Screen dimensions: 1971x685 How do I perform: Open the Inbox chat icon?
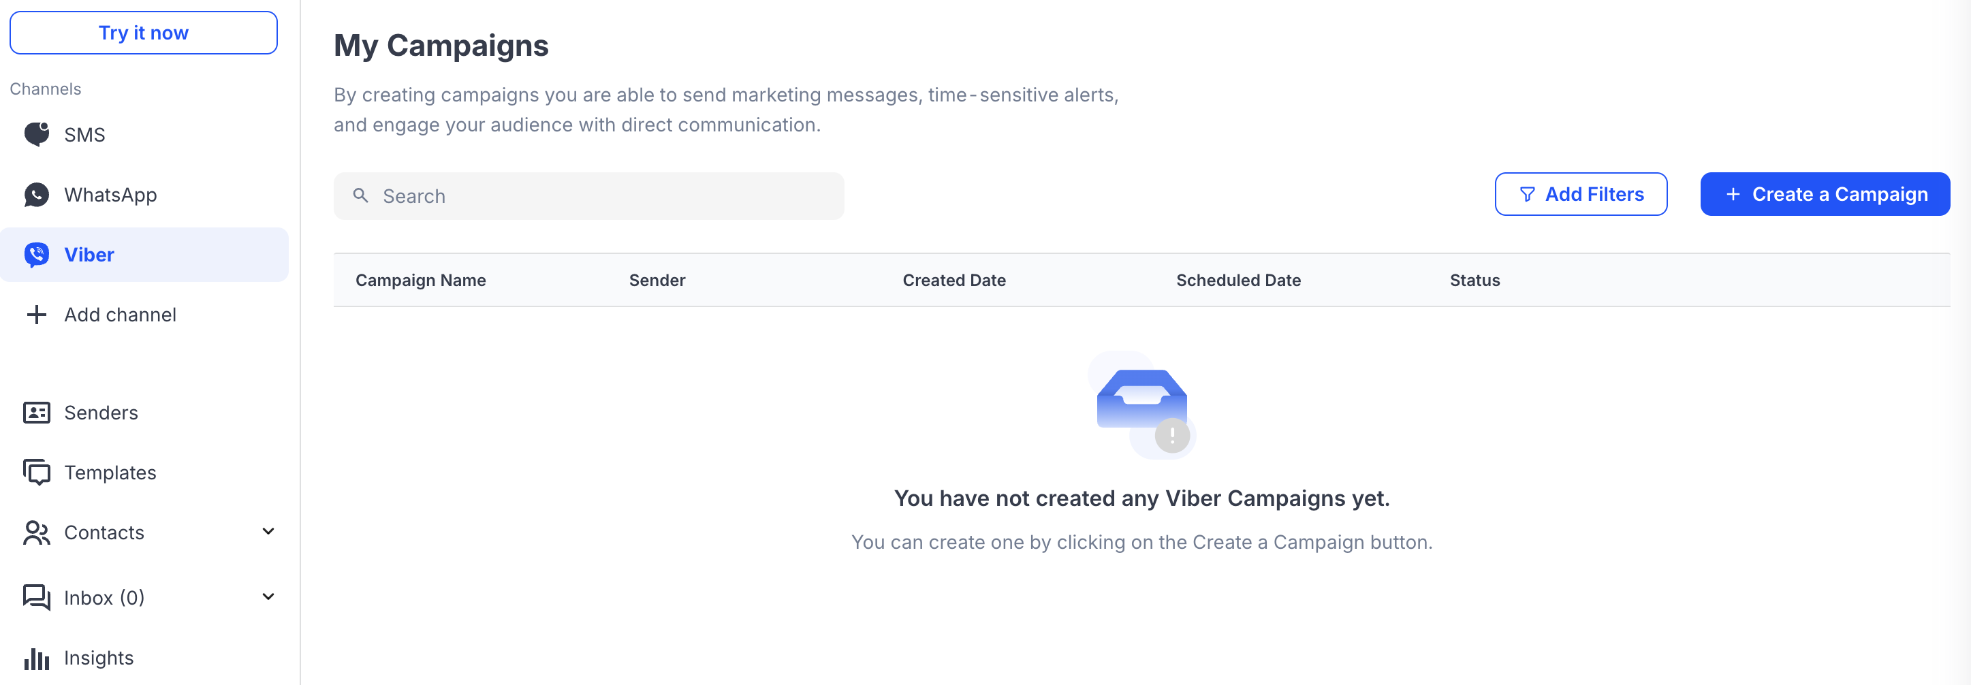35,597
